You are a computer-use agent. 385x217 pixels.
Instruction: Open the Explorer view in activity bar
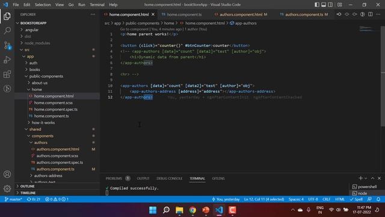(7, 16)
